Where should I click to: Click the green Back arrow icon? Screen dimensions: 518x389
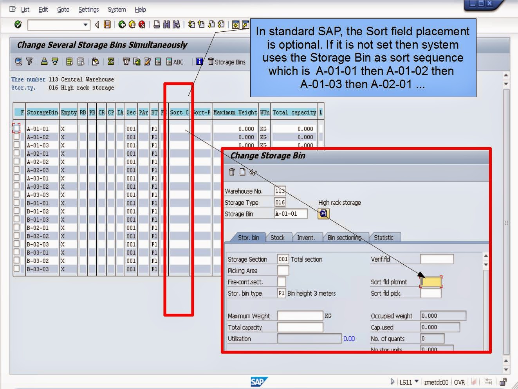point(121,25)
